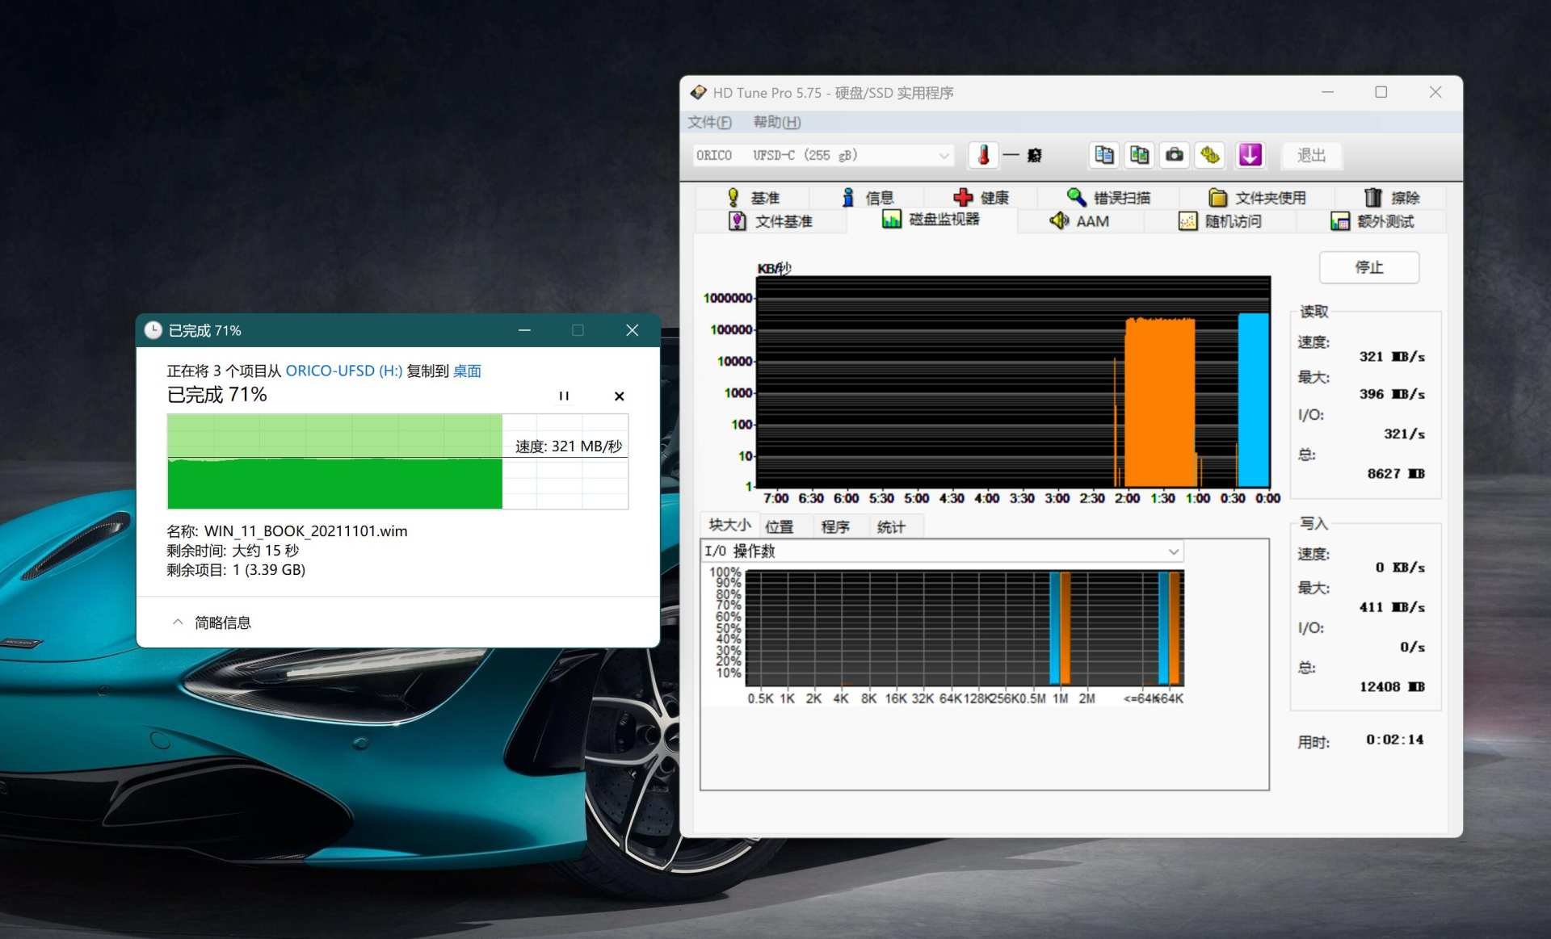The image size is (1551, 939).
Task: Open the ORICO UFSD-C drive dropdown
Action: [x=944, y=156]
